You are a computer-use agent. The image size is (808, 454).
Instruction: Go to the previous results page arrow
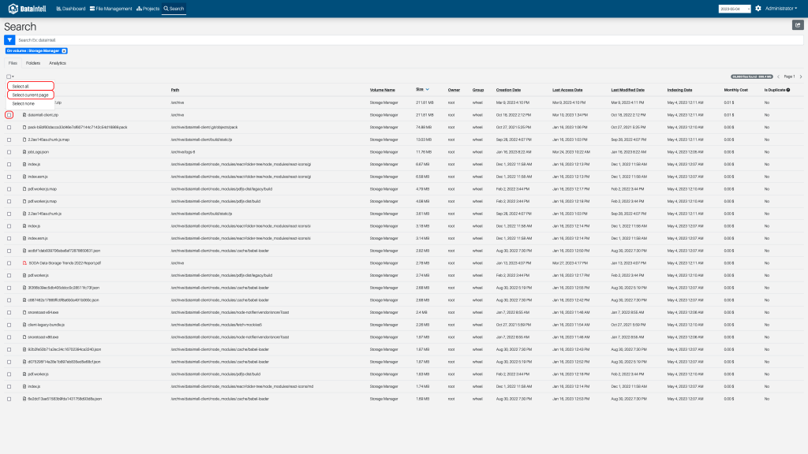(x=778, y=76)
